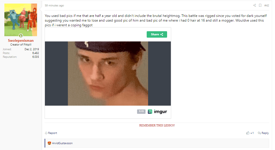275x150 pixels.
Task: Click the thumbs-up like icon
Action: point(248,133)
